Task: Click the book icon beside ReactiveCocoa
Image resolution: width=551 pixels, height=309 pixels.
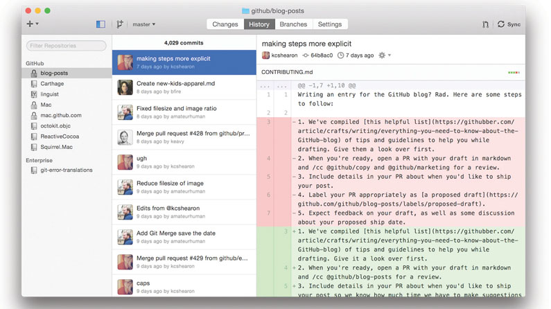Action: click(34, 136)
